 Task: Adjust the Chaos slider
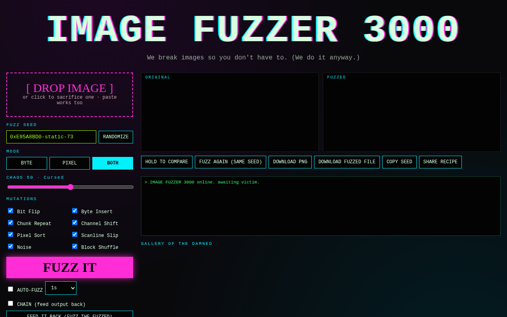[x=71, y=187]
